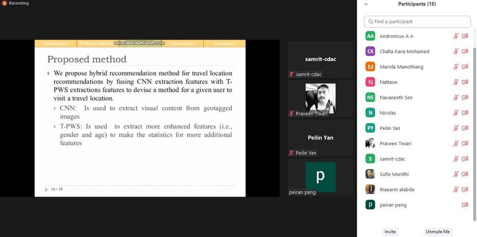
Task: Collapse the Participants panel using the chevron
Action: click(x=366, y=4)
